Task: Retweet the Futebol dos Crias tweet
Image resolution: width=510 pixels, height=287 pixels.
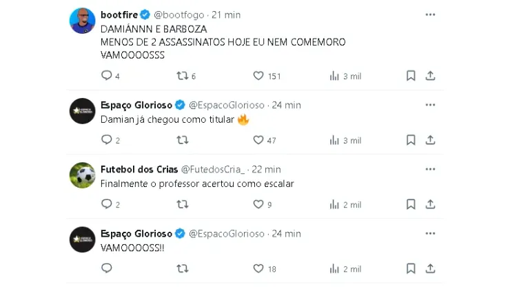Action: coord(183,204)
